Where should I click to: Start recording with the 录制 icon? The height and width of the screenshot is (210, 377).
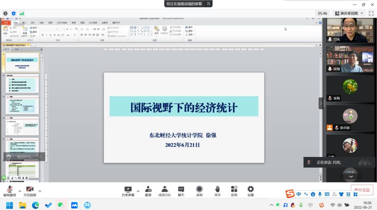(x=199, y=190)
